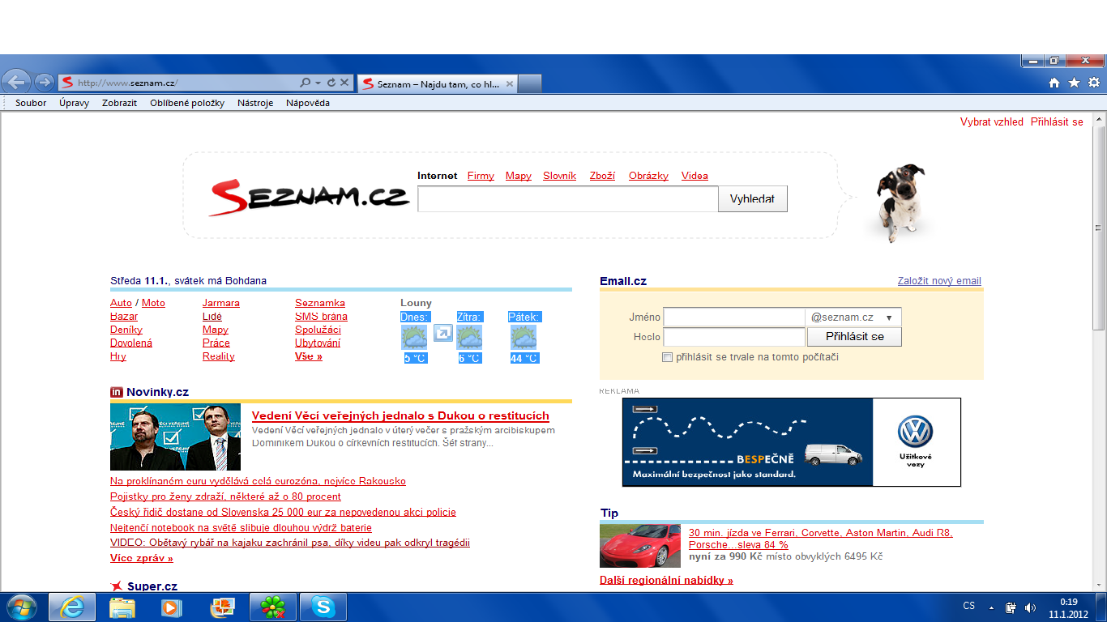The image size is (1107, 622).
Task: Open a new blank tab button
Action: [529, 83]
